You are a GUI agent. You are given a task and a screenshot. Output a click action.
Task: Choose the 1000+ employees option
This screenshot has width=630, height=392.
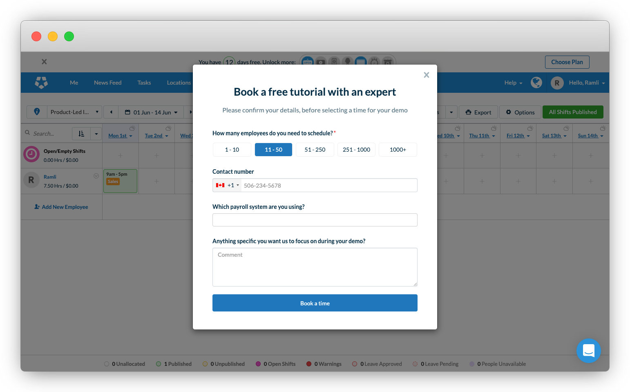click(x=398, y=150)
